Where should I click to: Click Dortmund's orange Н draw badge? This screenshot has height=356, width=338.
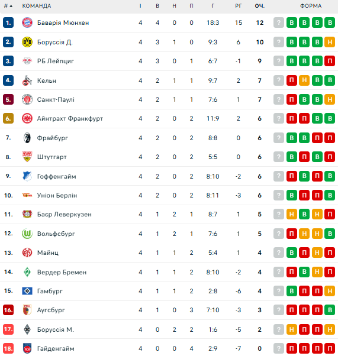(330, 42)
